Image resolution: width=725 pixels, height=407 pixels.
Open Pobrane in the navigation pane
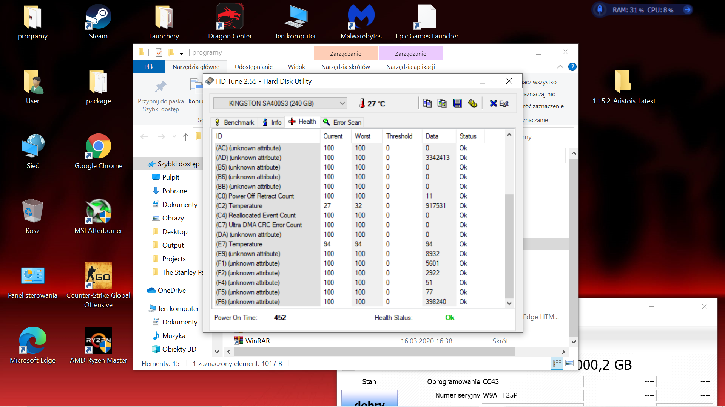pos(170,191)
